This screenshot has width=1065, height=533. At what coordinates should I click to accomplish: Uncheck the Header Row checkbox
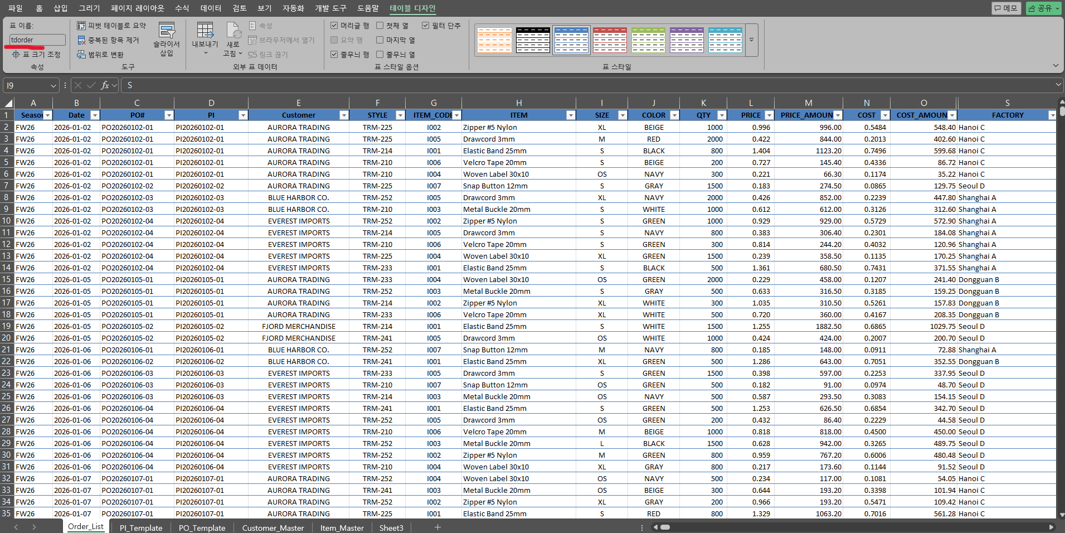(334, 26)
